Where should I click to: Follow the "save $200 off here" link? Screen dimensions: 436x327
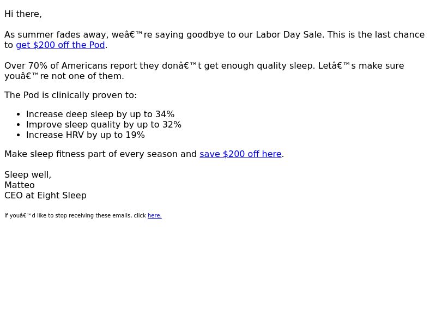tap(240, 154)
